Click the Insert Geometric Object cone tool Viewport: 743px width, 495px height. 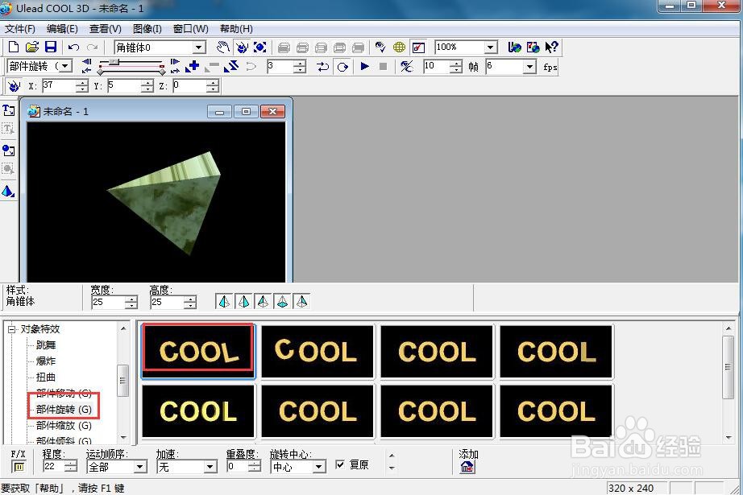9,192
